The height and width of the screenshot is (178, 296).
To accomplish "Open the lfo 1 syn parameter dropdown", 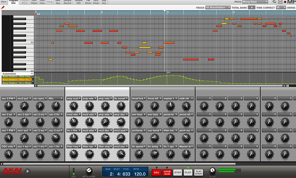I will pos(170,146).
